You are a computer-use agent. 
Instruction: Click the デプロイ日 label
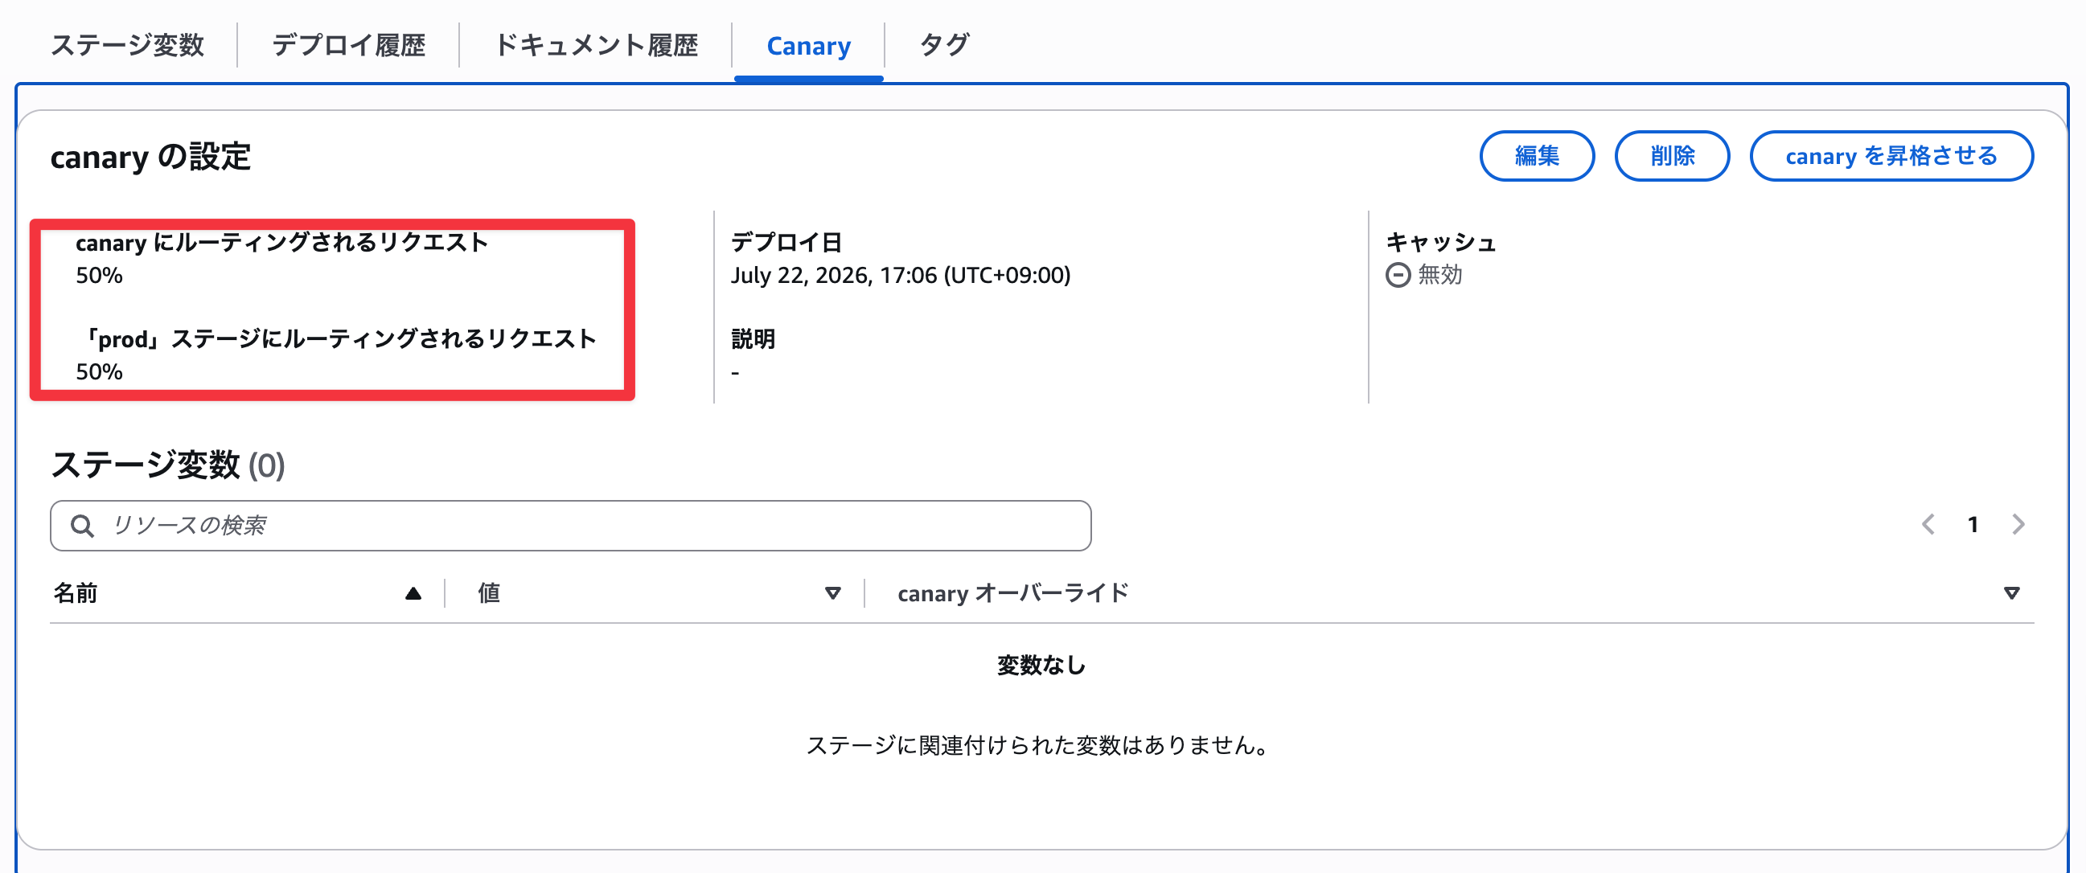click(786, 242)
